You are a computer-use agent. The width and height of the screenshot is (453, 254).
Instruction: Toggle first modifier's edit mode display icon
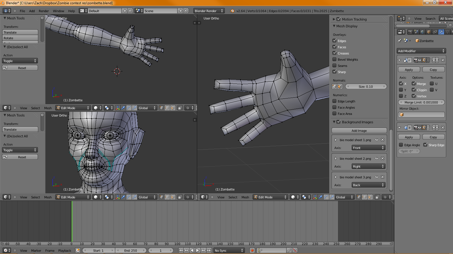click(424, 60)
